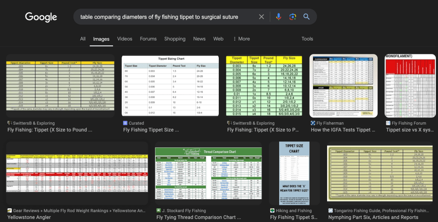Open Fly Fishing Tippet Size link from Curated
438x222 pixels.
[150, 130]
